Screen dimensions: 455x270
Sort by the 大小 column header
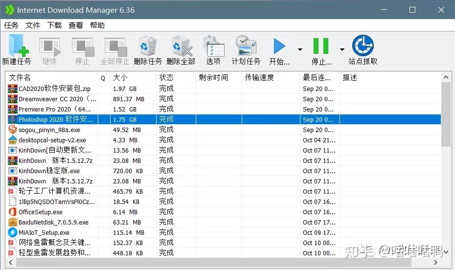coord(133,77)
